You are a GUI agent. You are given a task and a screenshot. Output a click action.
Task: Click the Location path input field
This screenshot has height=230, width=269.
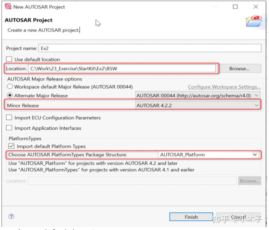tap(122, 69)
